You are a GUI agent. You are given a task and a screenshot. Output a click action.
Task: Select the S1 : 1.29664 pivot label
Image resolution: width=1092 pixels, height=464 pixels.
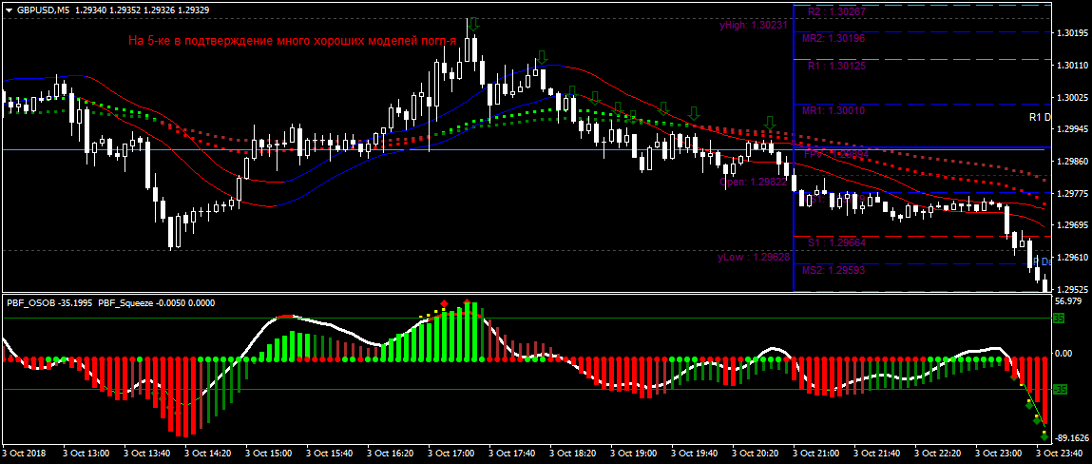point(835,242)
